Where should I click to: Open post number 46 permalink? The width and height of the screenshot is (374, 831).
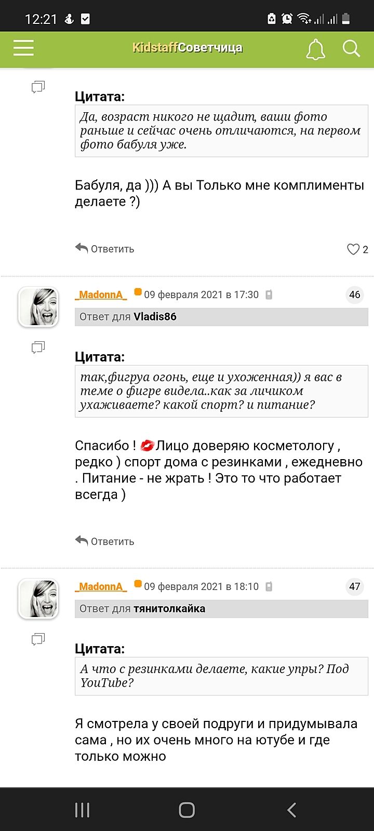click(x=354, y=295)
